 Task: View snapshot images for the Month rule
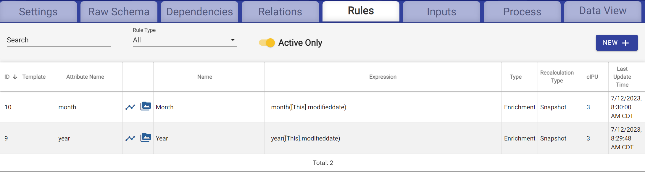[x=146, y=107]
